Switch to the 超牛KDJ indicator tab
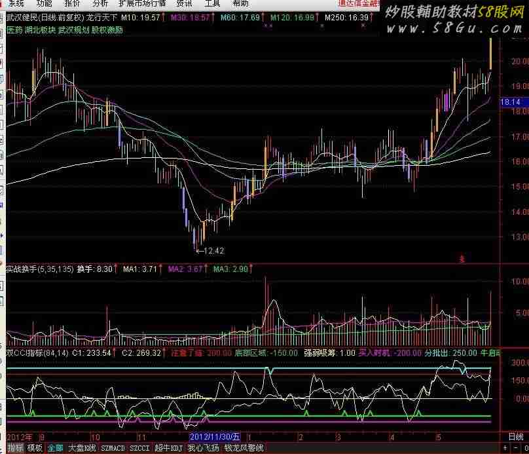 pyautogui.click(x=169, y=448)
